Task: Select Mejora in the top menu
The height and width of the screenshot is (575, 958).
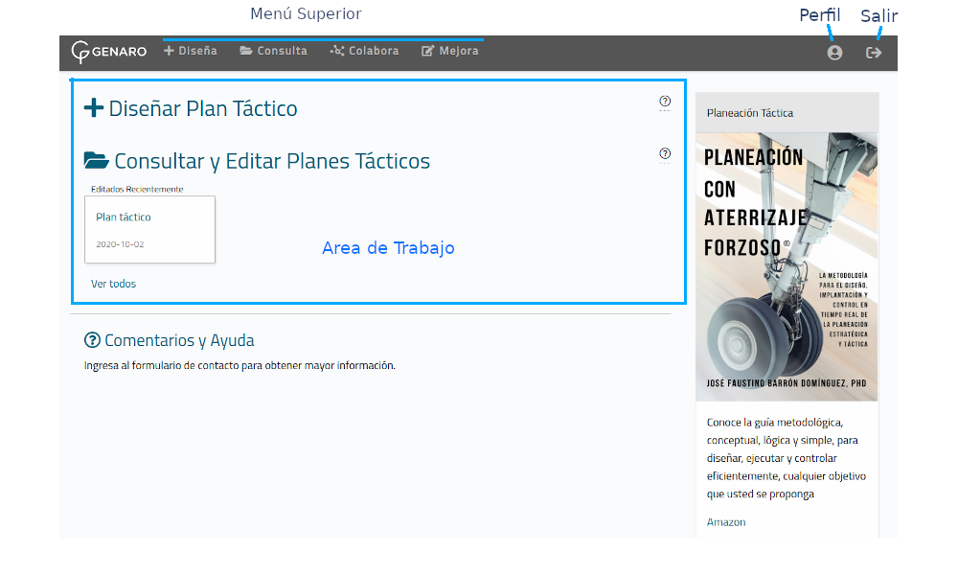Action: tap(450, 51)
